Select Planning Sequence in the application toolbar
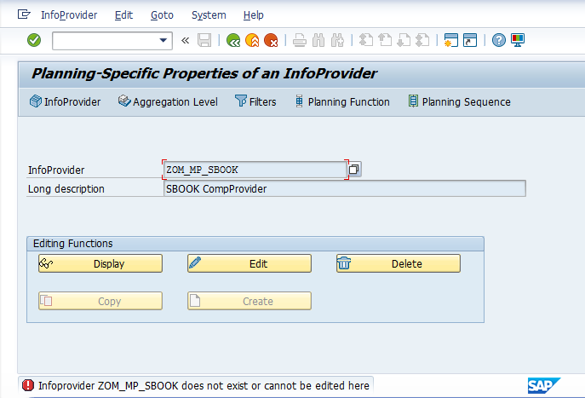This screenshot has width=585, height=398. (459, 101)
